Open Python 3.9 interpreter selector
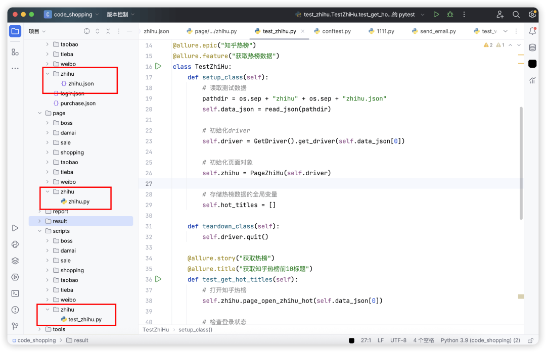 (x=480, y=340)
